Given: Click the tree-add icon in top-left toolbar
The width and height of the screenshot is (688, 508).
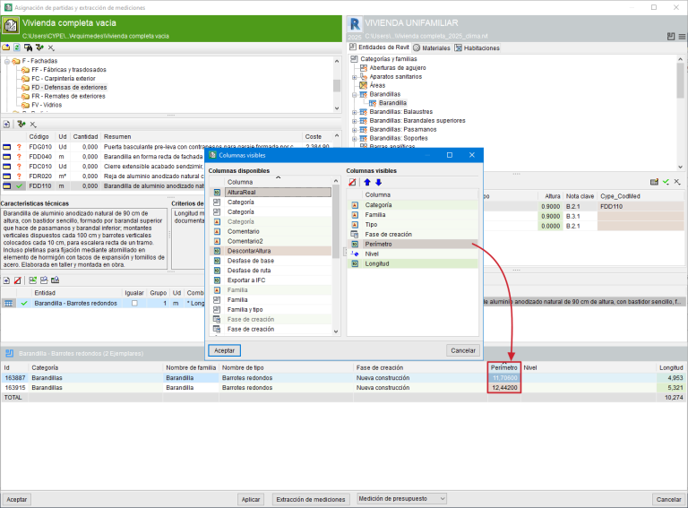Looking at the screenshot, I should (x=39, y=47).
